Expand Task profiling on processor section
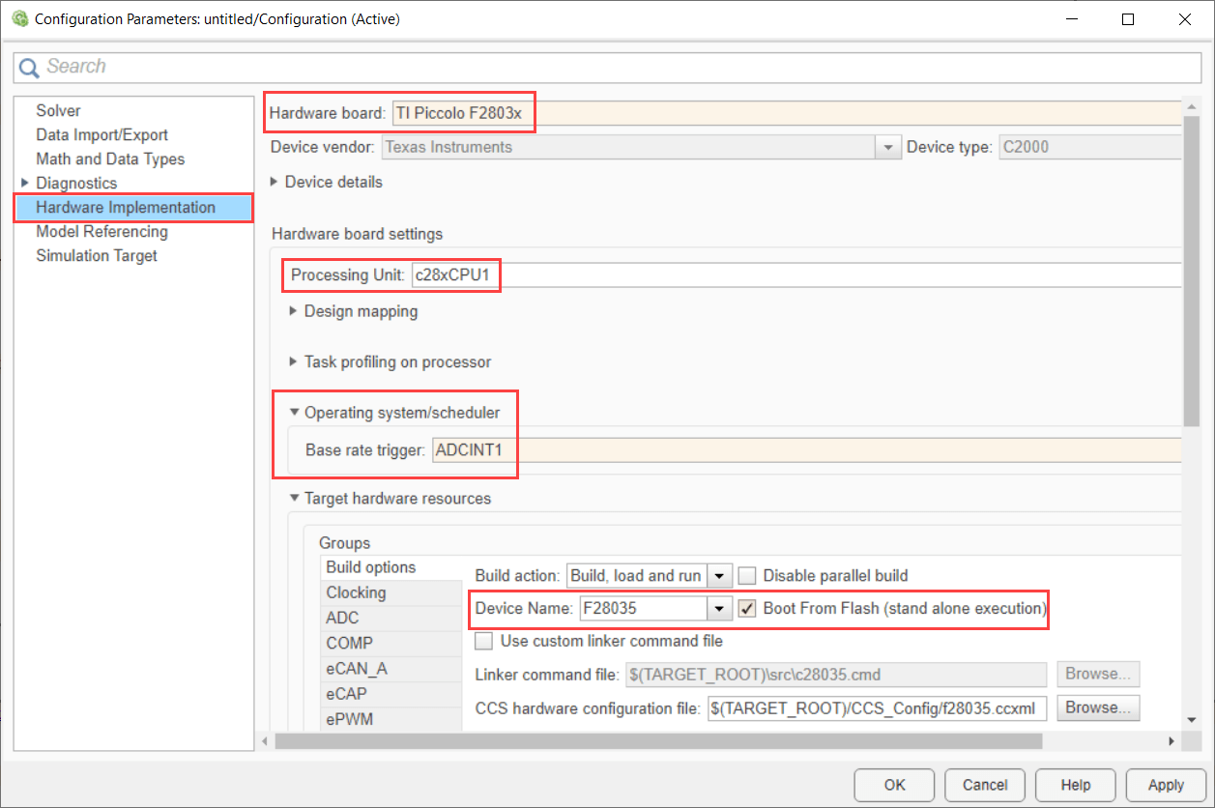Screen dimensions: 1215x808 point(294,361)
